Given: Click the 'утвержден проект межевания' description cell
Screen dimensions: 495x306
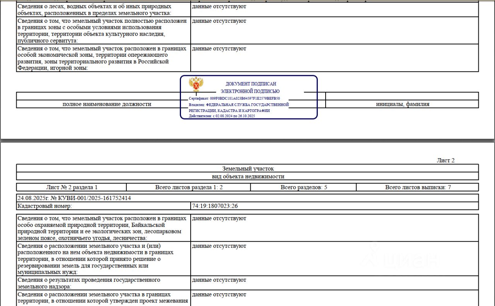Looking at the screenshot, I should (104, 298).
